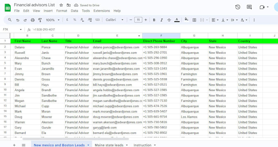Open version history clock icon
The width and height of the screenshot is (278, 147).
[238, 7]
